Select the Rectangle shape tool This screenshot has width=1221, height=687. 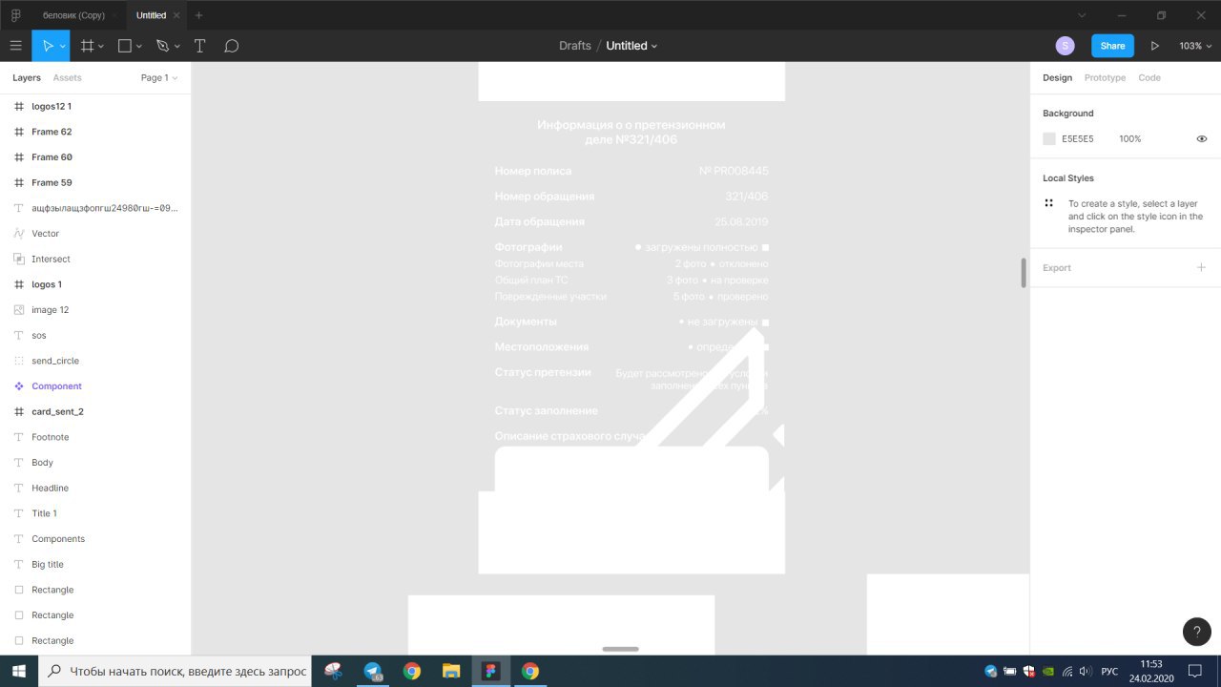coord(125,46)
